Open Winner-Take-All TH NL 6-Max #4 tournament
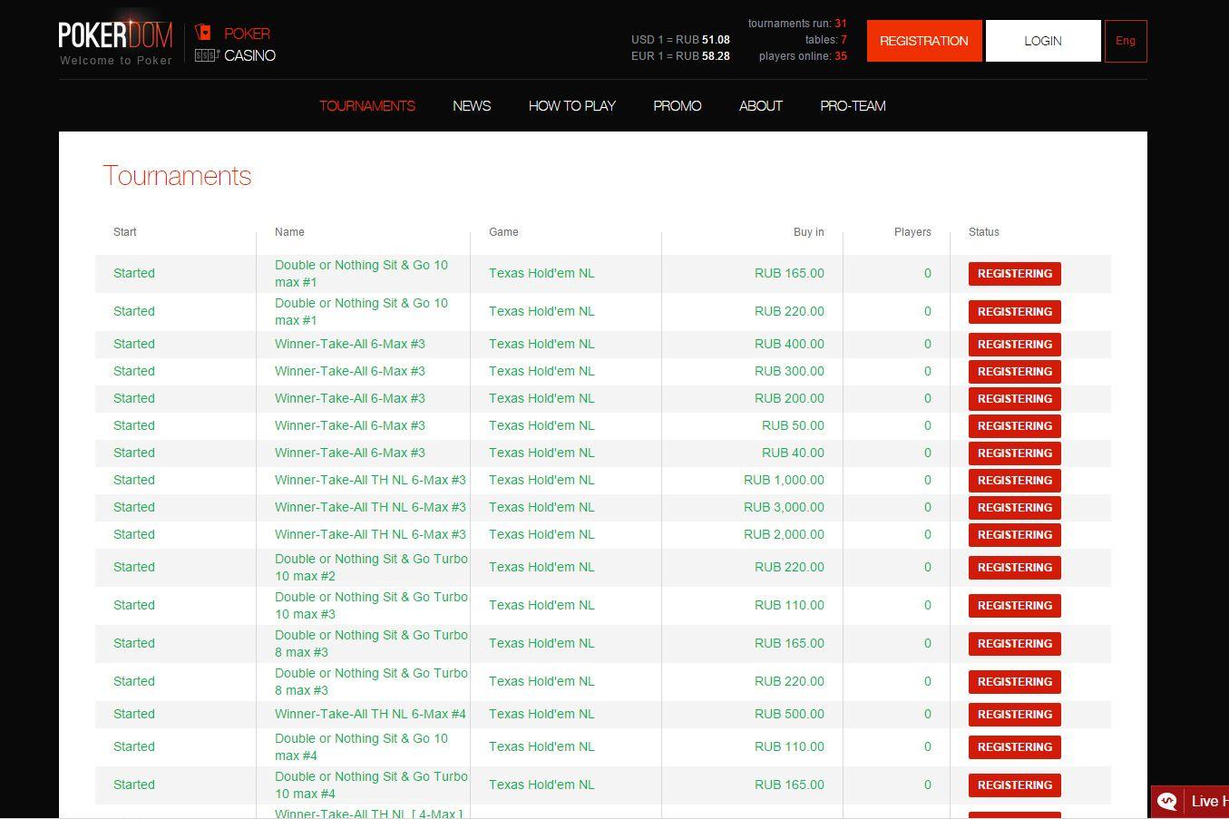This screenshot has height=819, width=1229. coord(370,715)
